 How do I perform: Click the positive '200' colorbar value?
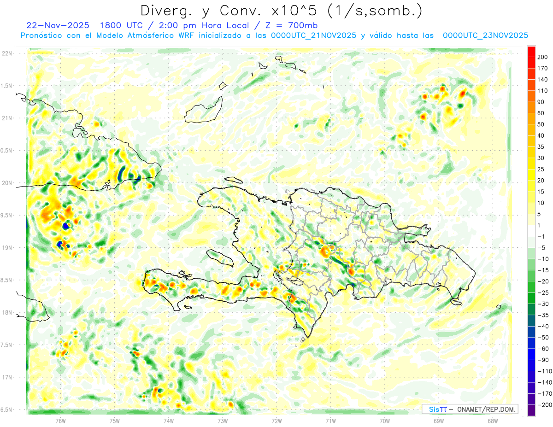point(542,57)
